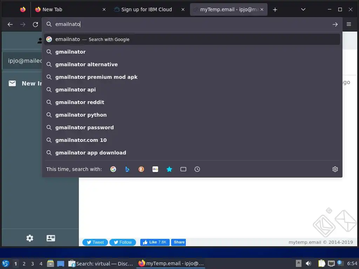This screenshot has height=269, width=359.
Task: Click the Go arrow in address bar
Action: click(335, 24)
